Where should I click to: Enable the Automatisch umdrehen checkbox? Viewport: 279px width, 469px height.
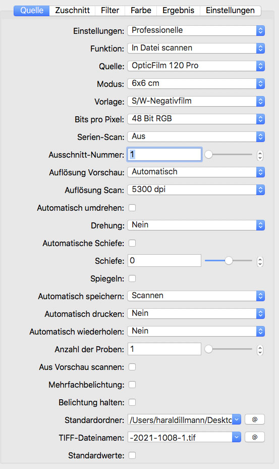coord(132,208)
